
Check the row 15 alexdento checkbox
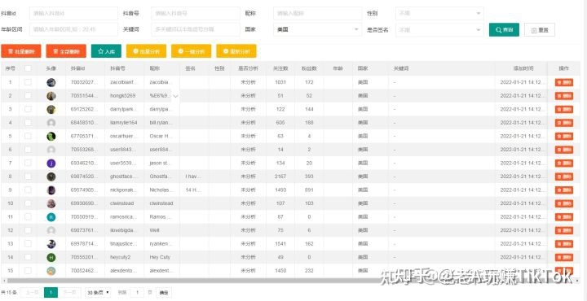point(28,270)
